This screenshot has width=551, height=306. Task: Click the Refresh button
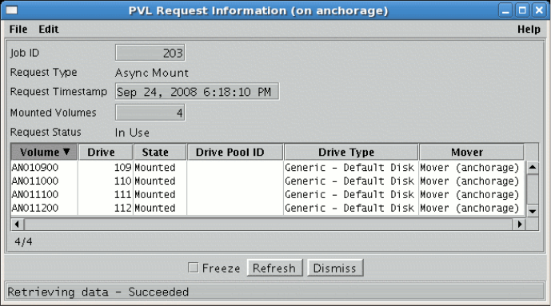pyautogui.click(x=274, y=268)
